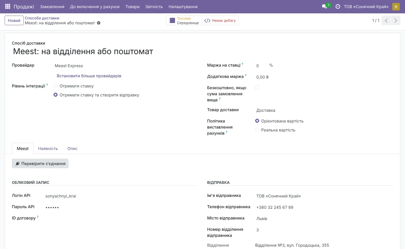Switch to the Наявність tab
The width and height of the screenshot is (405, 249).
[x=48, y=149]
